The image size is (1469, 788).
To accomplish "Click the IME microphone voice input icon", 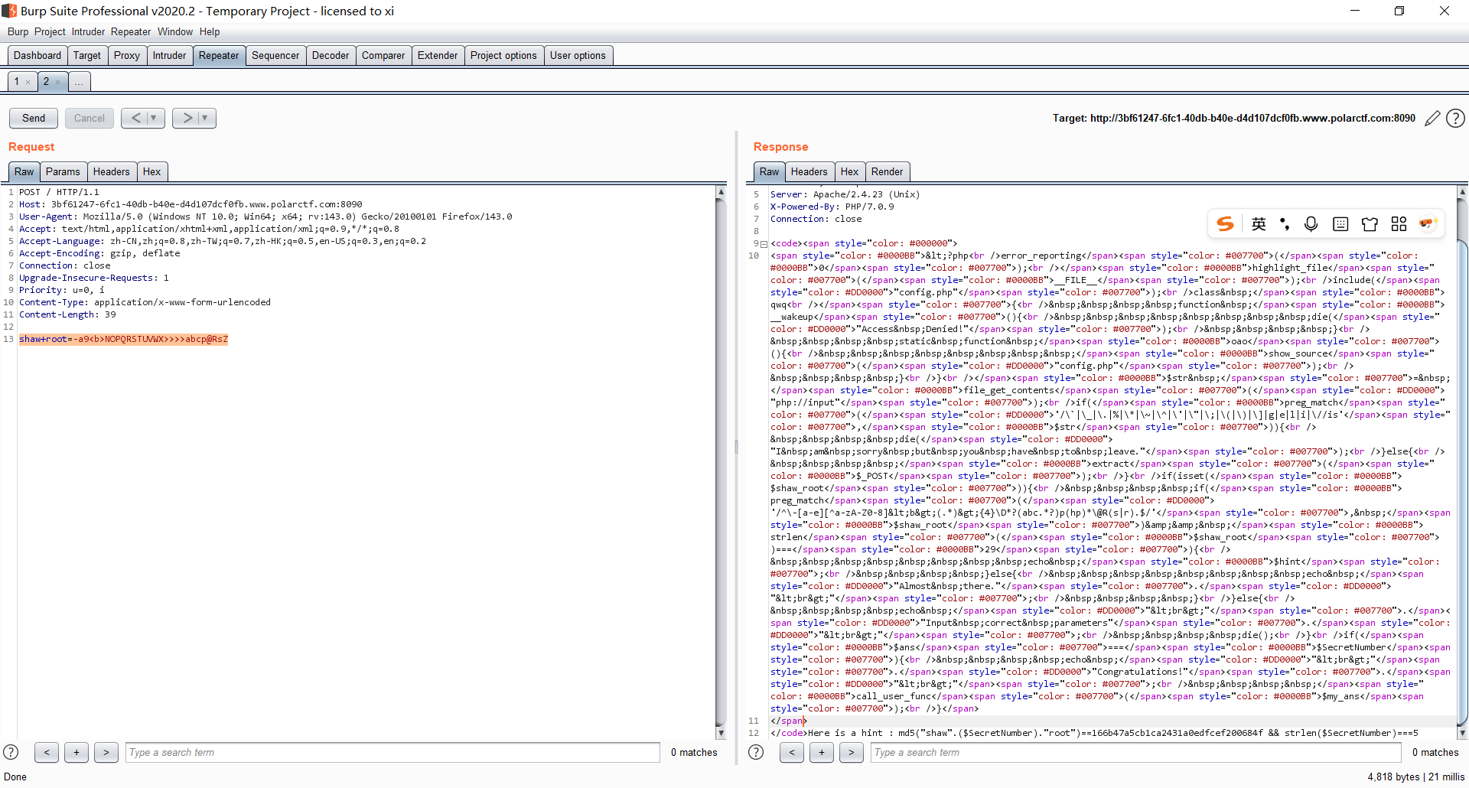I will (1311, 223).
